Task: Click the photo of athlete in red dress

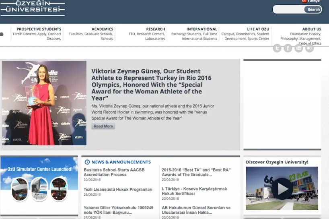Action: 44,103
